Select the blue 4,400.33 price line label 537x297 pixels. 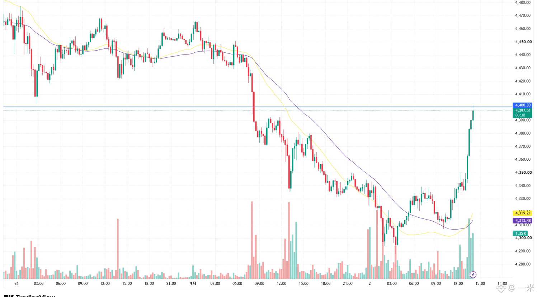point(522,105)
